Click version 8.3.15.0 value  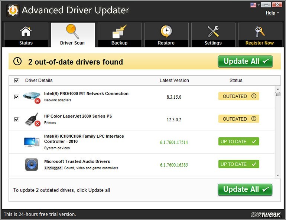click(x=174, y=97)
